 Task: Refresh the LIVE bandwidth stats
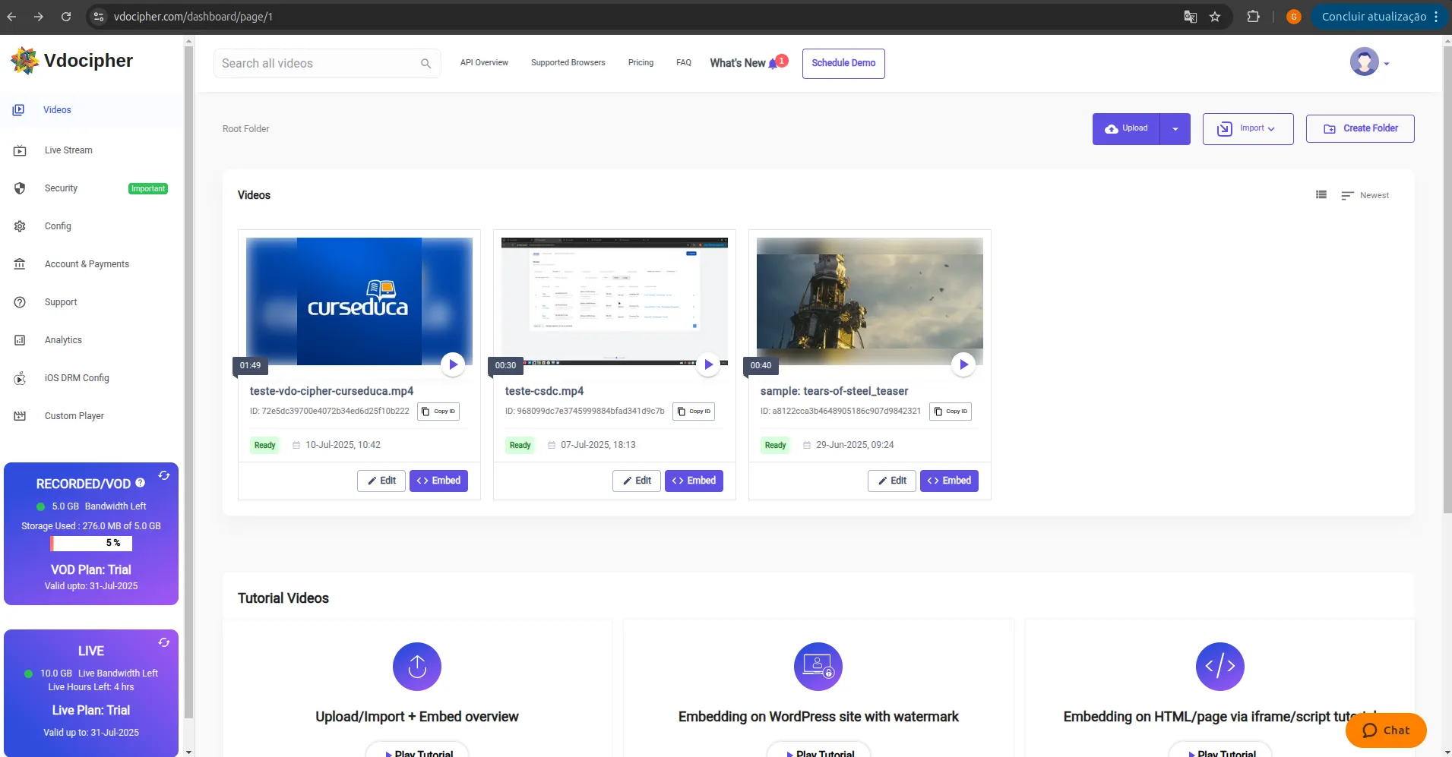pyautogui.click(x=164, y=643)
